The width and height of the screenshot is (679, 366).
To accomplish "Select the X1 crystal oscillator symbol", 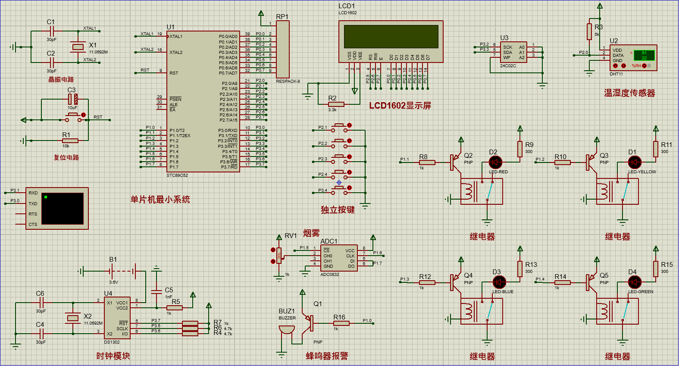I will 78,47.
